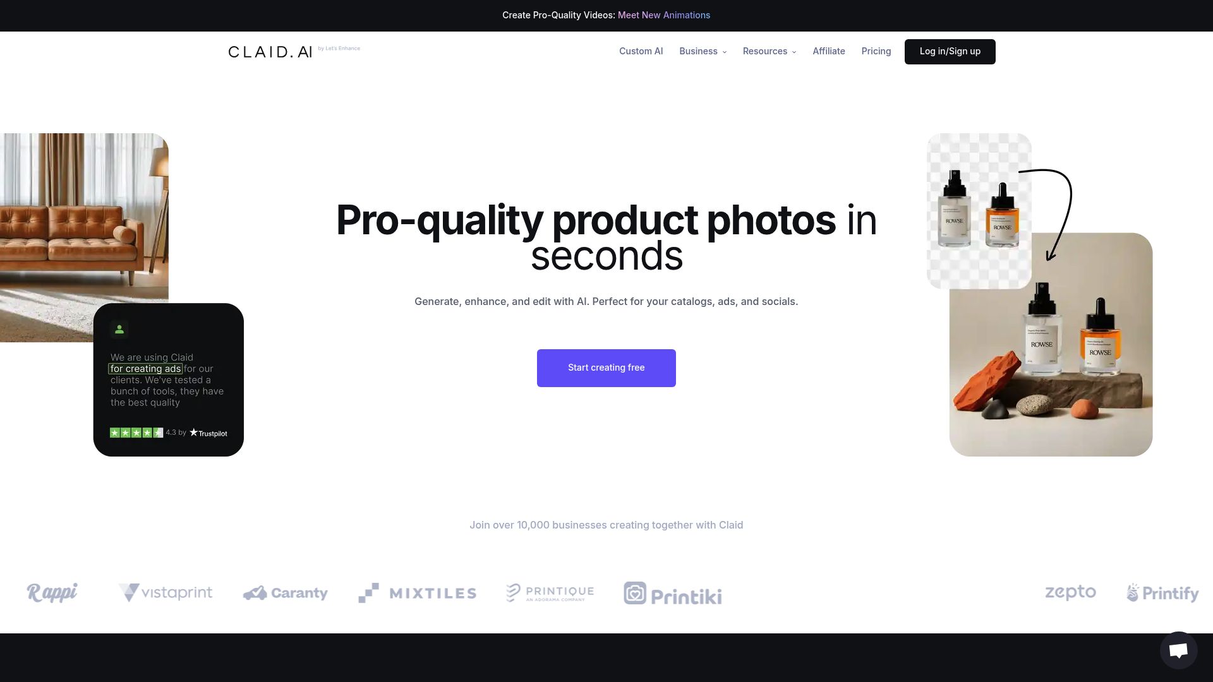
Task: Click the New Animations announcement link
Action: pyautogui.click(x=664, y=15)
